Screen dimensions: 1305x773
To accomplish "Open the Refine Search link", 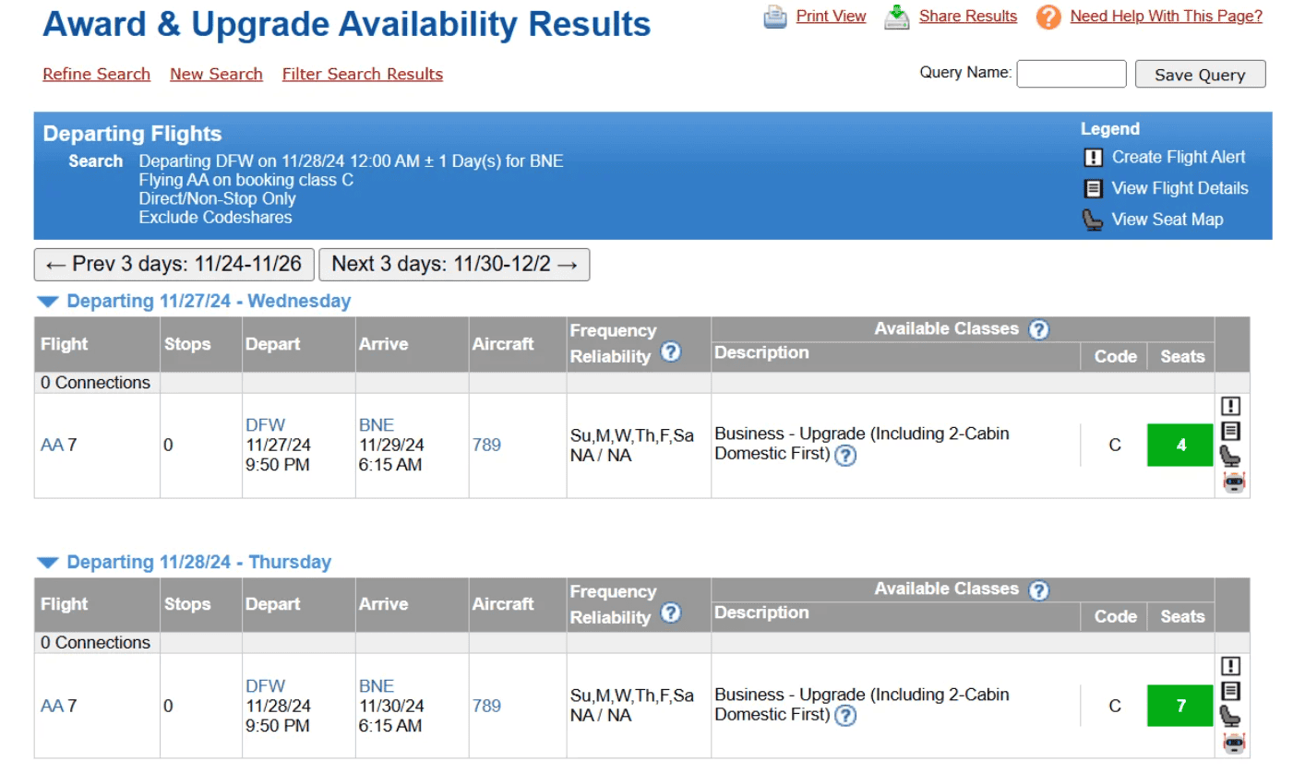I will [x=96, y=74].
